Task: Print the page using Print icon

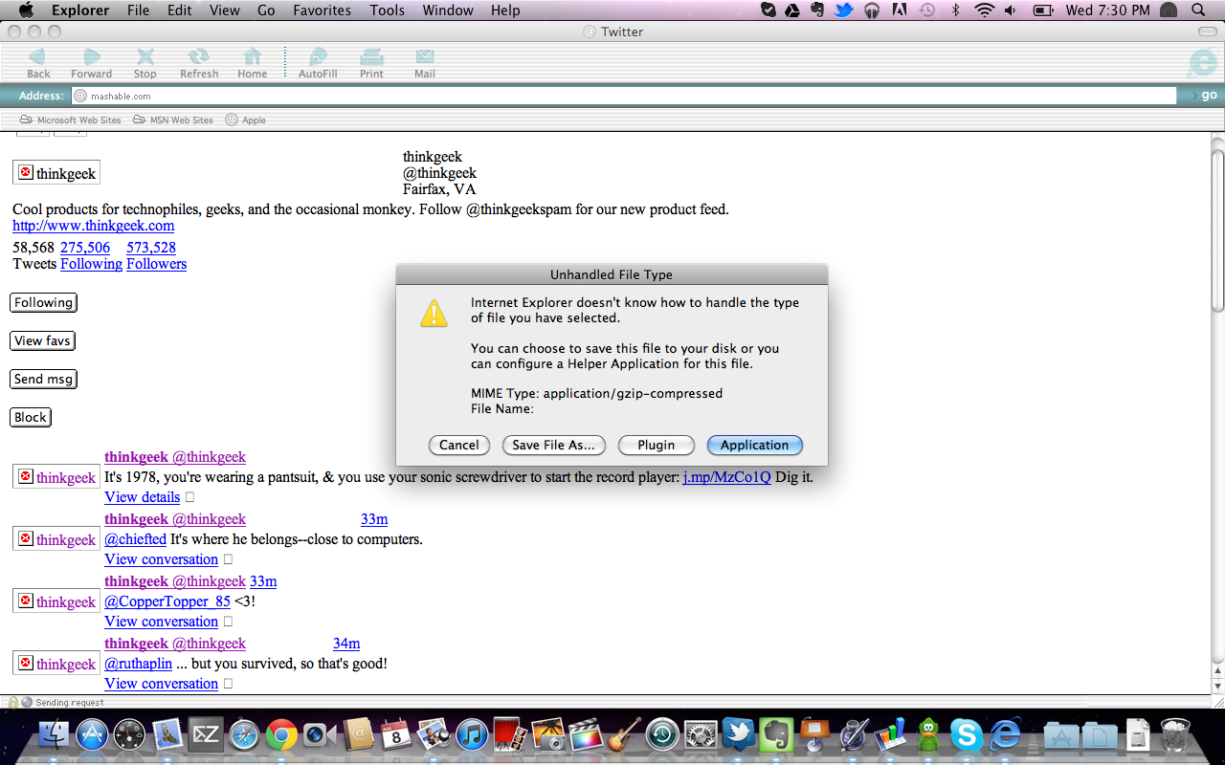Action: (x=371, y=57)
